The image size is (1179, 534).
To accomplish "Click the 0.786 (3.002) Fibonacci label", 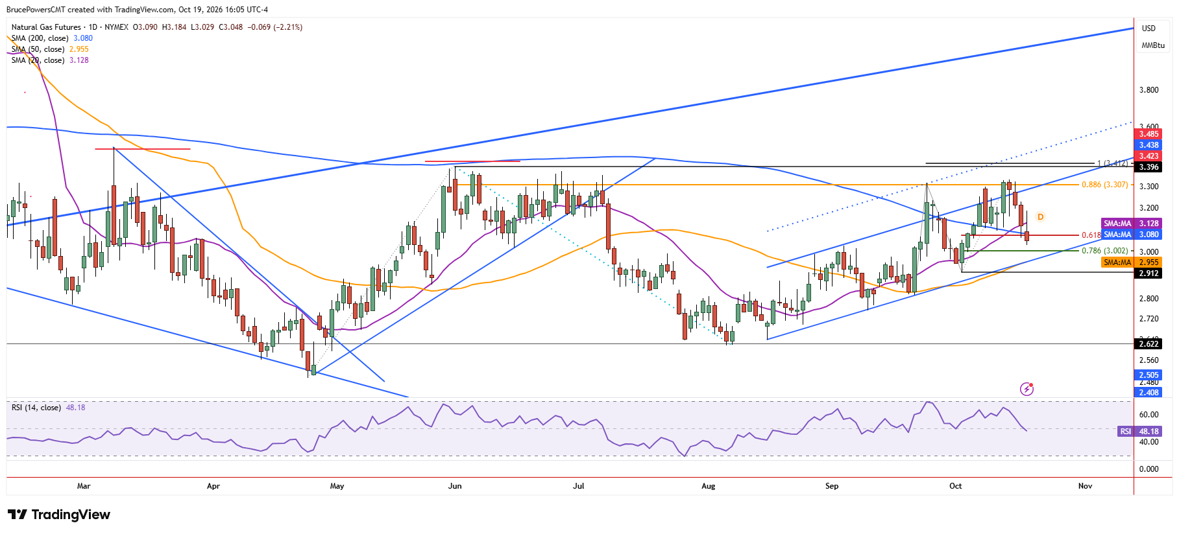I will pyautogui.click(x=1104, y=251).
